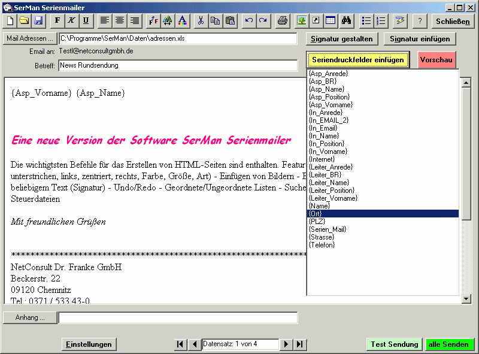
Task: Click the lightning control-file icon
Action: 400,21
